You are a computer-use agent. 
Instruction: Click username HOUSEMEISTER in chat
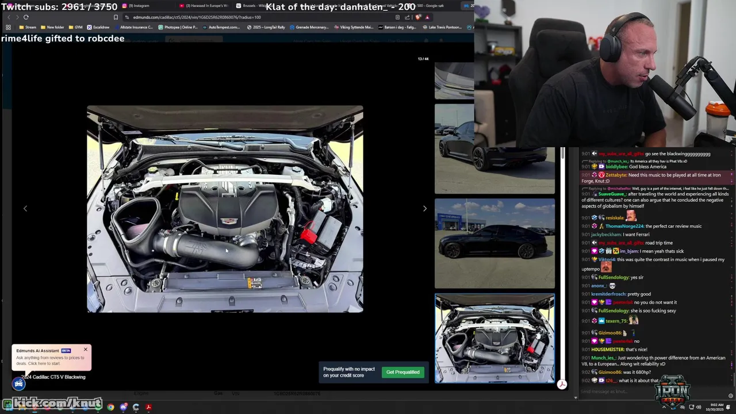pos(607,349)
